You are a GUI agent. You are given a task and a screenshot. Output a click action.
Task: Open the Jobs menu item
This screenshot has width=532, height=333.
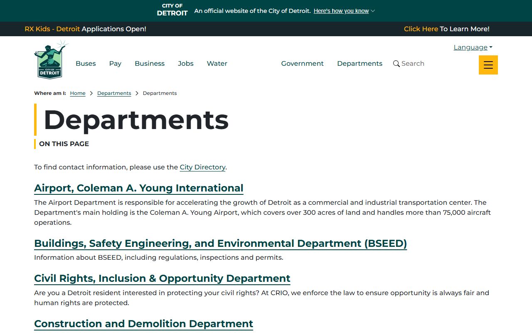[186, 64]
